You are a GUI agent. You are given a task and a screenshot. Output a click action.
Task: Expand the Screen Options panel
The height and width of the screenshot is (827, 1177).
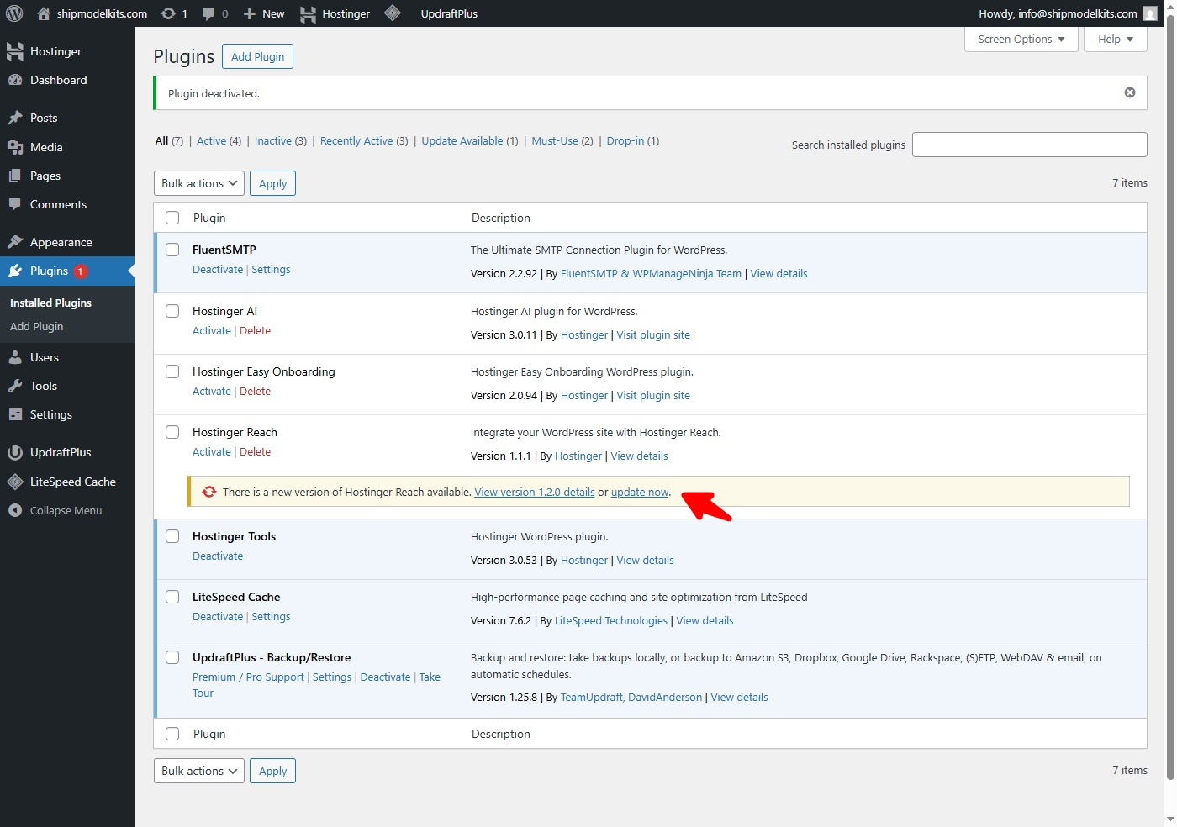tap(1021, 40)
